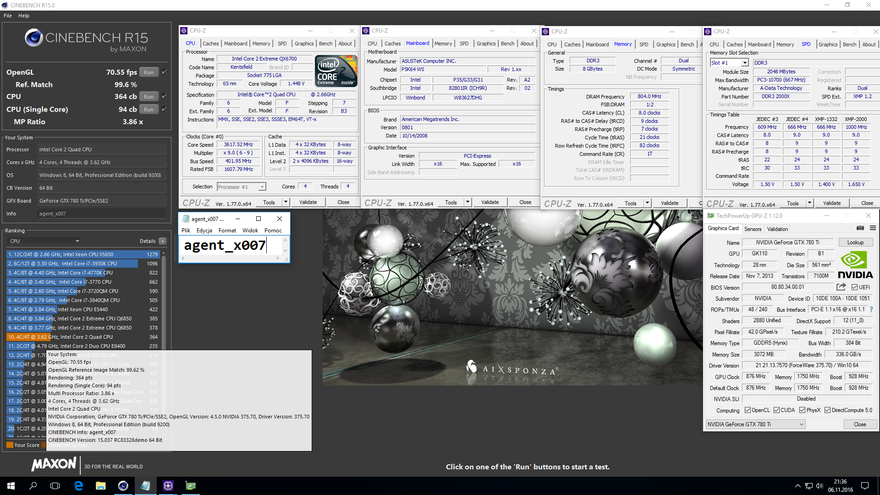Image resolution: width=880 pixels, height=495 pixels.
Task: Click the Bus Interface question mark icon
Action: 871,309
